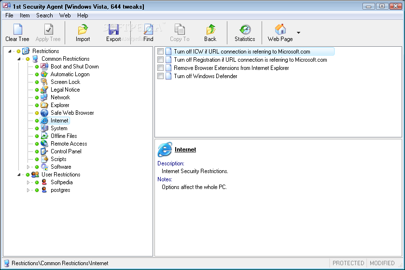Open the Item menu

click(x=25, y=15)
